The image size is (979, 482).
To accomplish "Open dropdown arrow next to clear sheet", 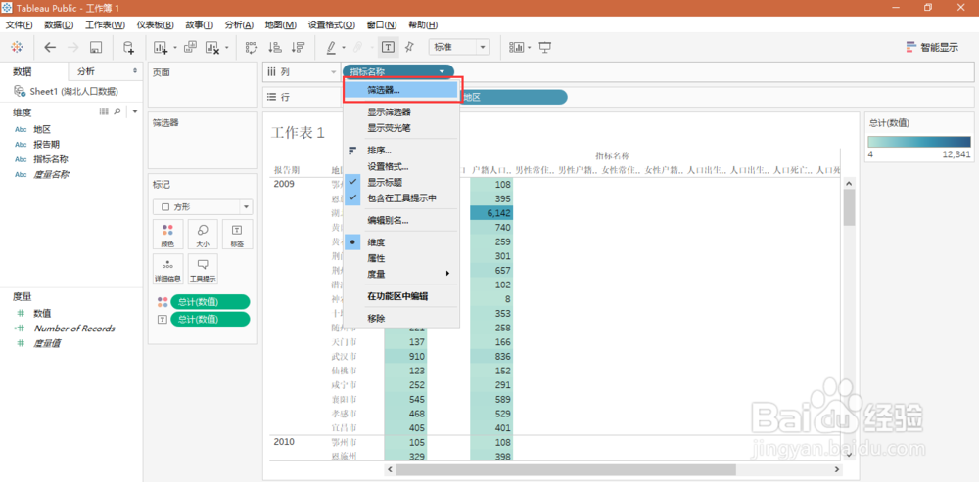I will (x=227, y=47).
